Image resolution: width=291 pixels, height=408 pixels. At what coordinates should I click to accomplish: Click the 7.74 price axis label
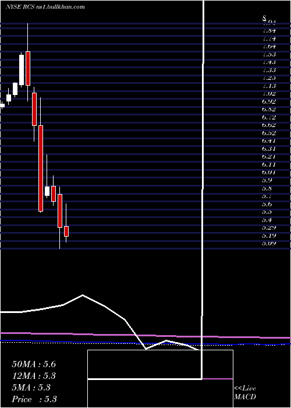pyautogui.click(x=269, y=38)
